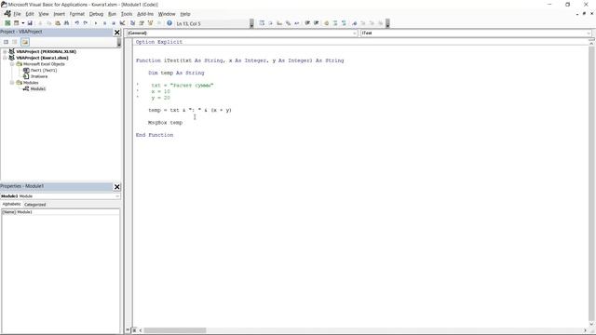Click the Properties Window toolbar icon

coord(142,23)
